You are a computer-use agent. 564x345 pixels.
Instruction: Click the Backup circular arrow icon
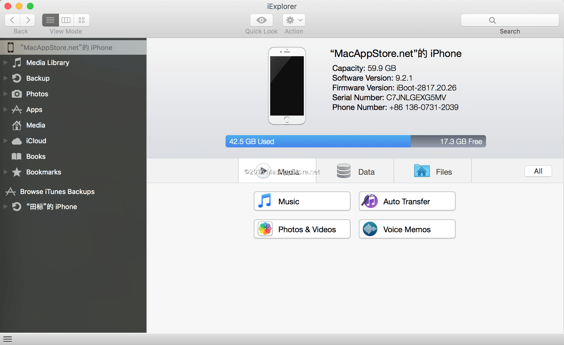tap(17, 78)
